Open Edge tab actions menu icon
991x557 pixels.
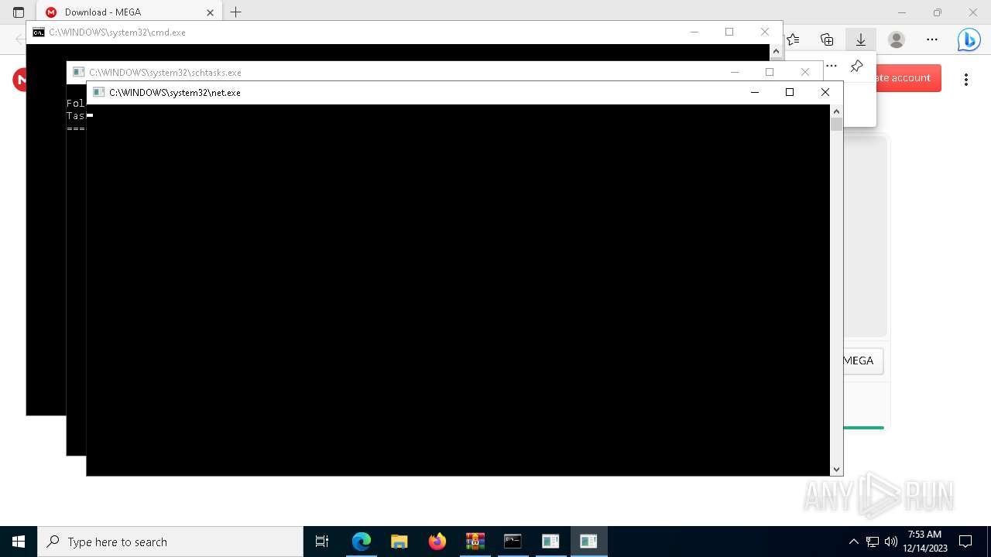tap(19, 12)
